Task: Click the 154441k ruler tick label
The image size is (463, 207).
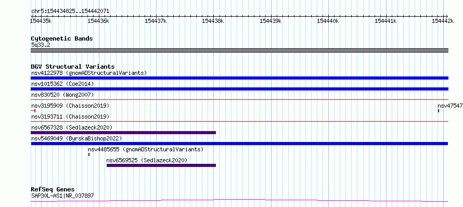Action: point(385,21)
